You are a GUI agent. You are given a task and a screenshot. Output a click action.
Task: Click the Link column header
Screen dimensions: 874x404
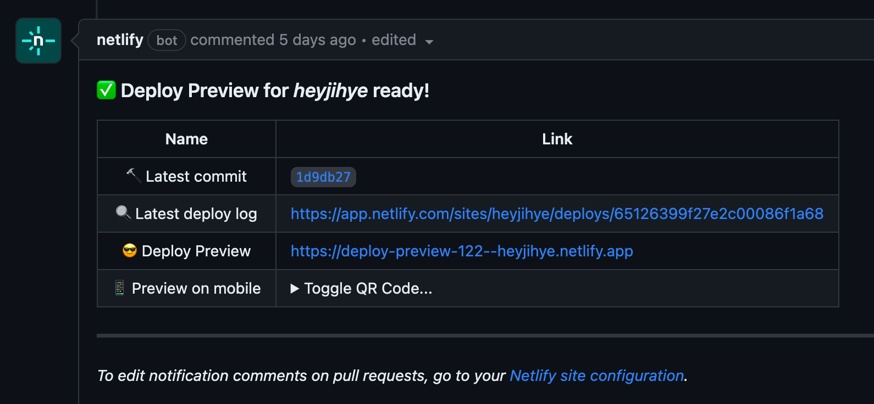point(557,139)
